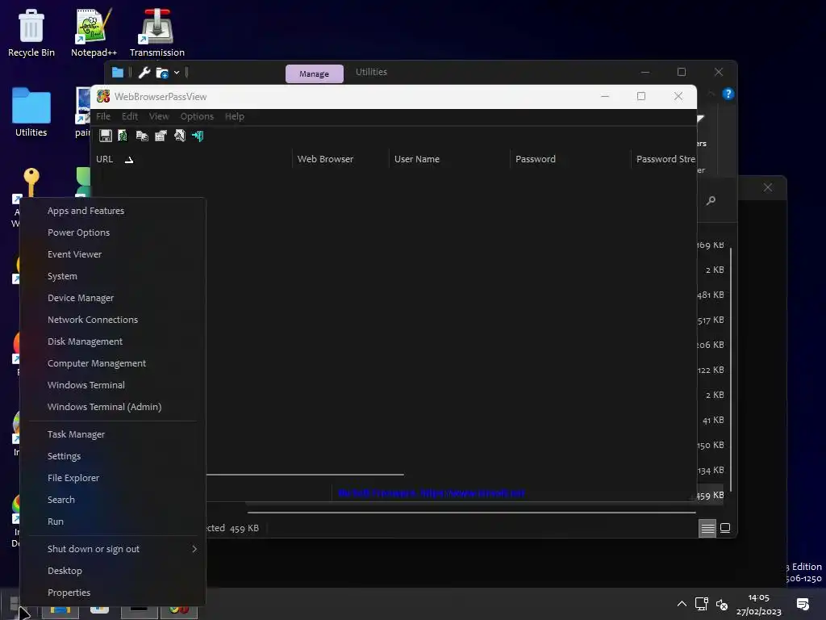Open the Properties icon in WebBrowserPassView toolbar

coord(161,136)
